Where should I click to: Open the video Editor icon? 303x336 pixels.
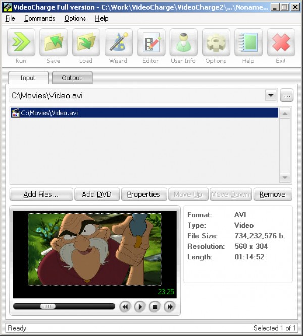click(151, 42)
